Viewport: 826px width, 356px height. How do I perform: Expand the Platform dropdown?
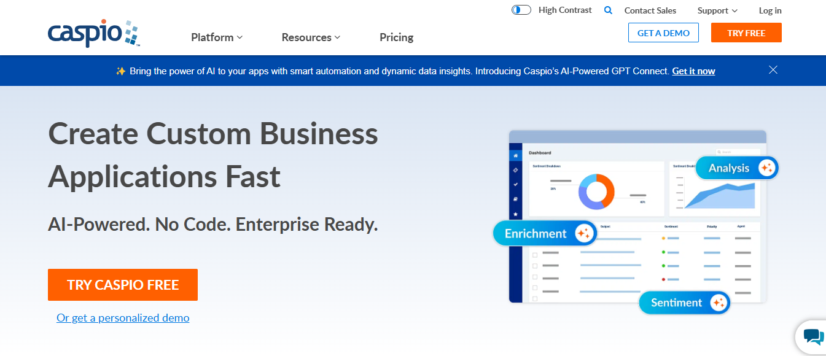click(x=216, y=37)
